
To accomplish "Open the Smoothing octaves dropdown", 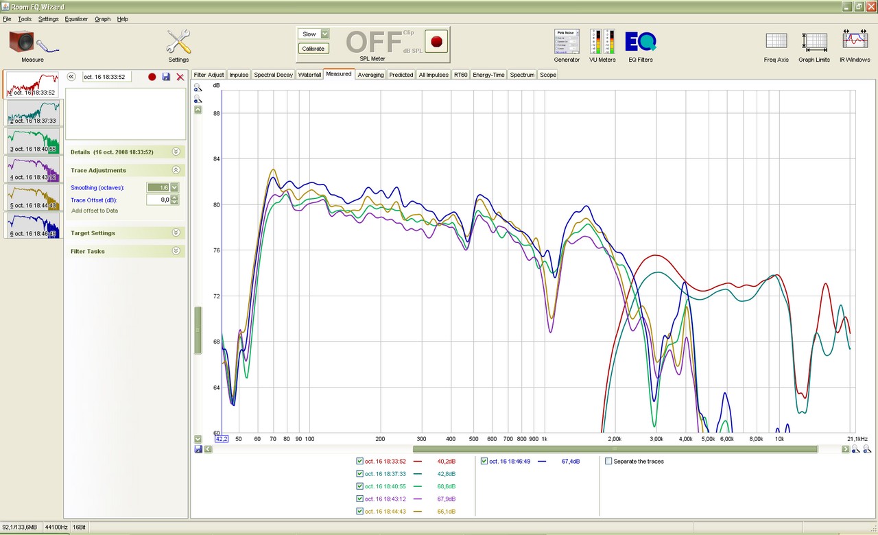I will point(175,187).
